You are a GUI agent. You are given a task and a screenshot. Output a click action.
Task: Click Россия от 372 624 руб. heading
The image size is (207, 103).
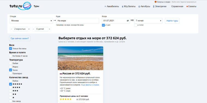click(77, 74)
